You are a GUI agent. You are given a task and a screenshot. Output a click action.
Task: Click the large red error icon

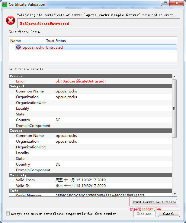pyautogui.click(x=11, y=20)
